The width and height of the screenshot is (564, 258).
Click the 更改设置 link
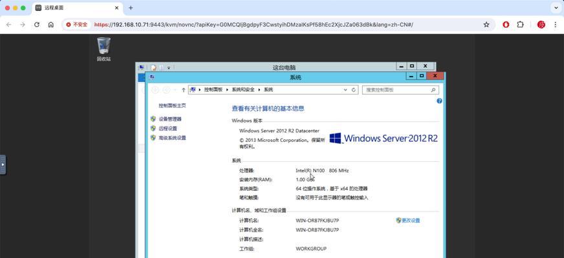point(411,221)
